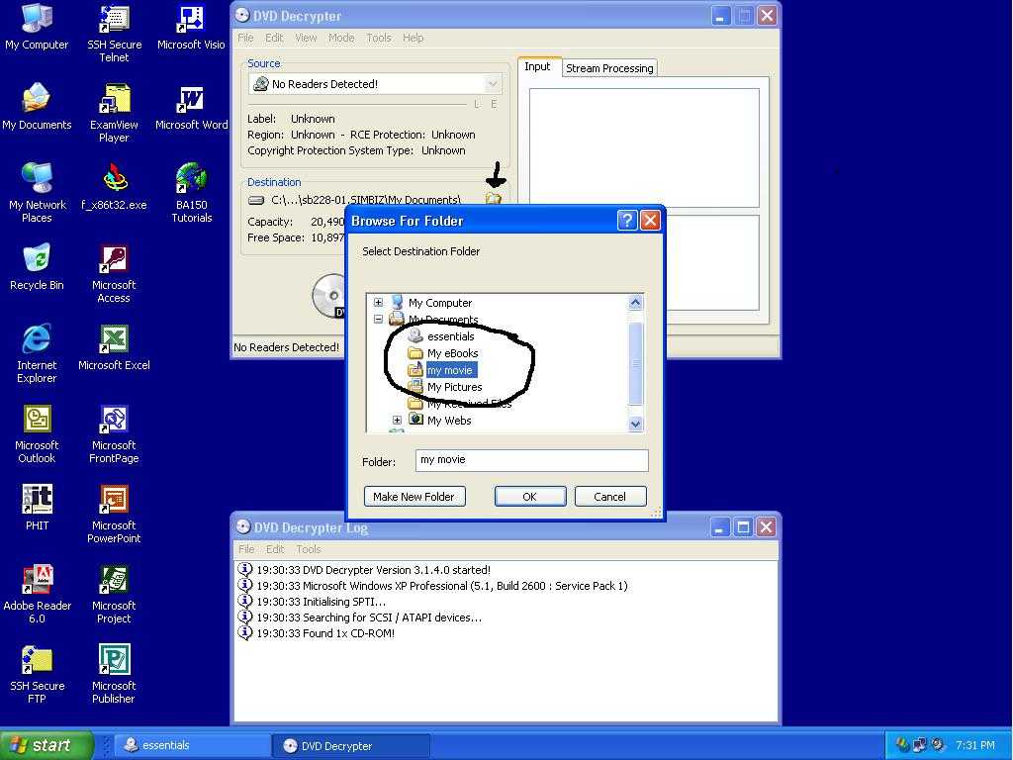Open the Recycle Bin icon

37,260
